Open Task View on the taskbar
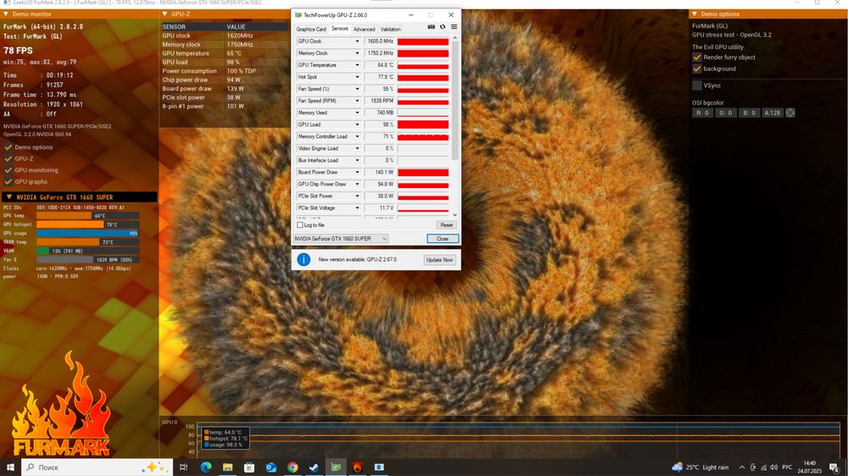 point(183,467)
